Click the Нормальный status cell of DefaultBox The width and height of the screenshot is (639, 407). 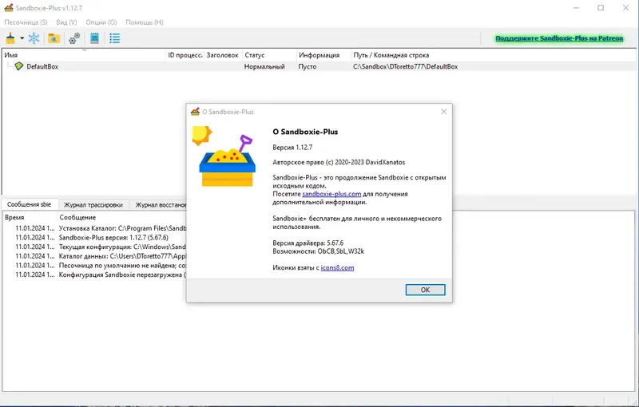tap(264, 66)
